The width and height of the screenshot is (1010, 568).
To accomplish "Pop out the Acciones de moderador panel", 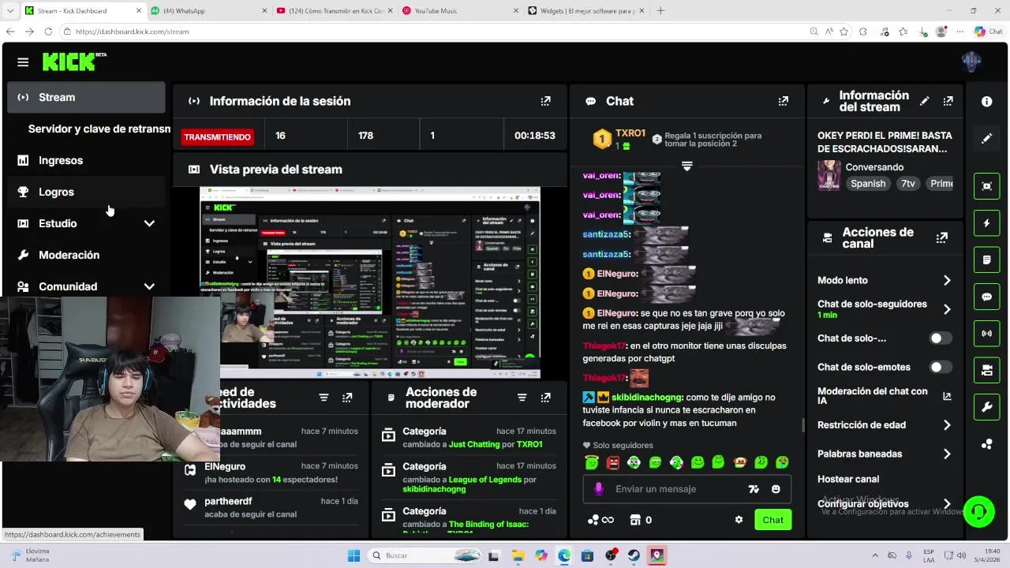I will click(545, 398).
